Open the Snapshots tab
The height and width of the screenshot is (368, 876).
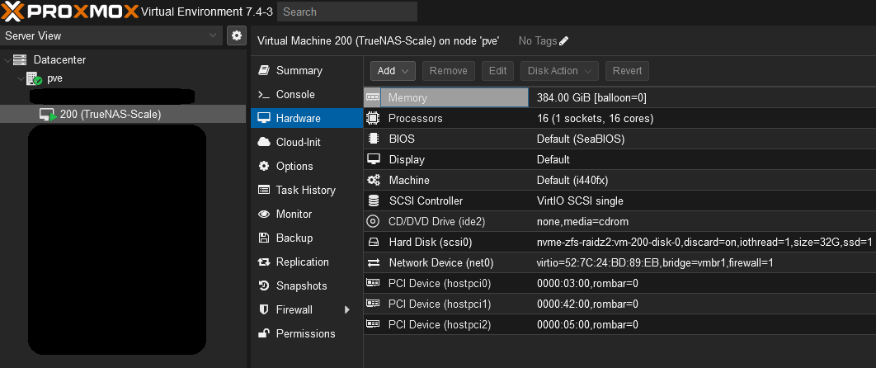tap(307, 286)
